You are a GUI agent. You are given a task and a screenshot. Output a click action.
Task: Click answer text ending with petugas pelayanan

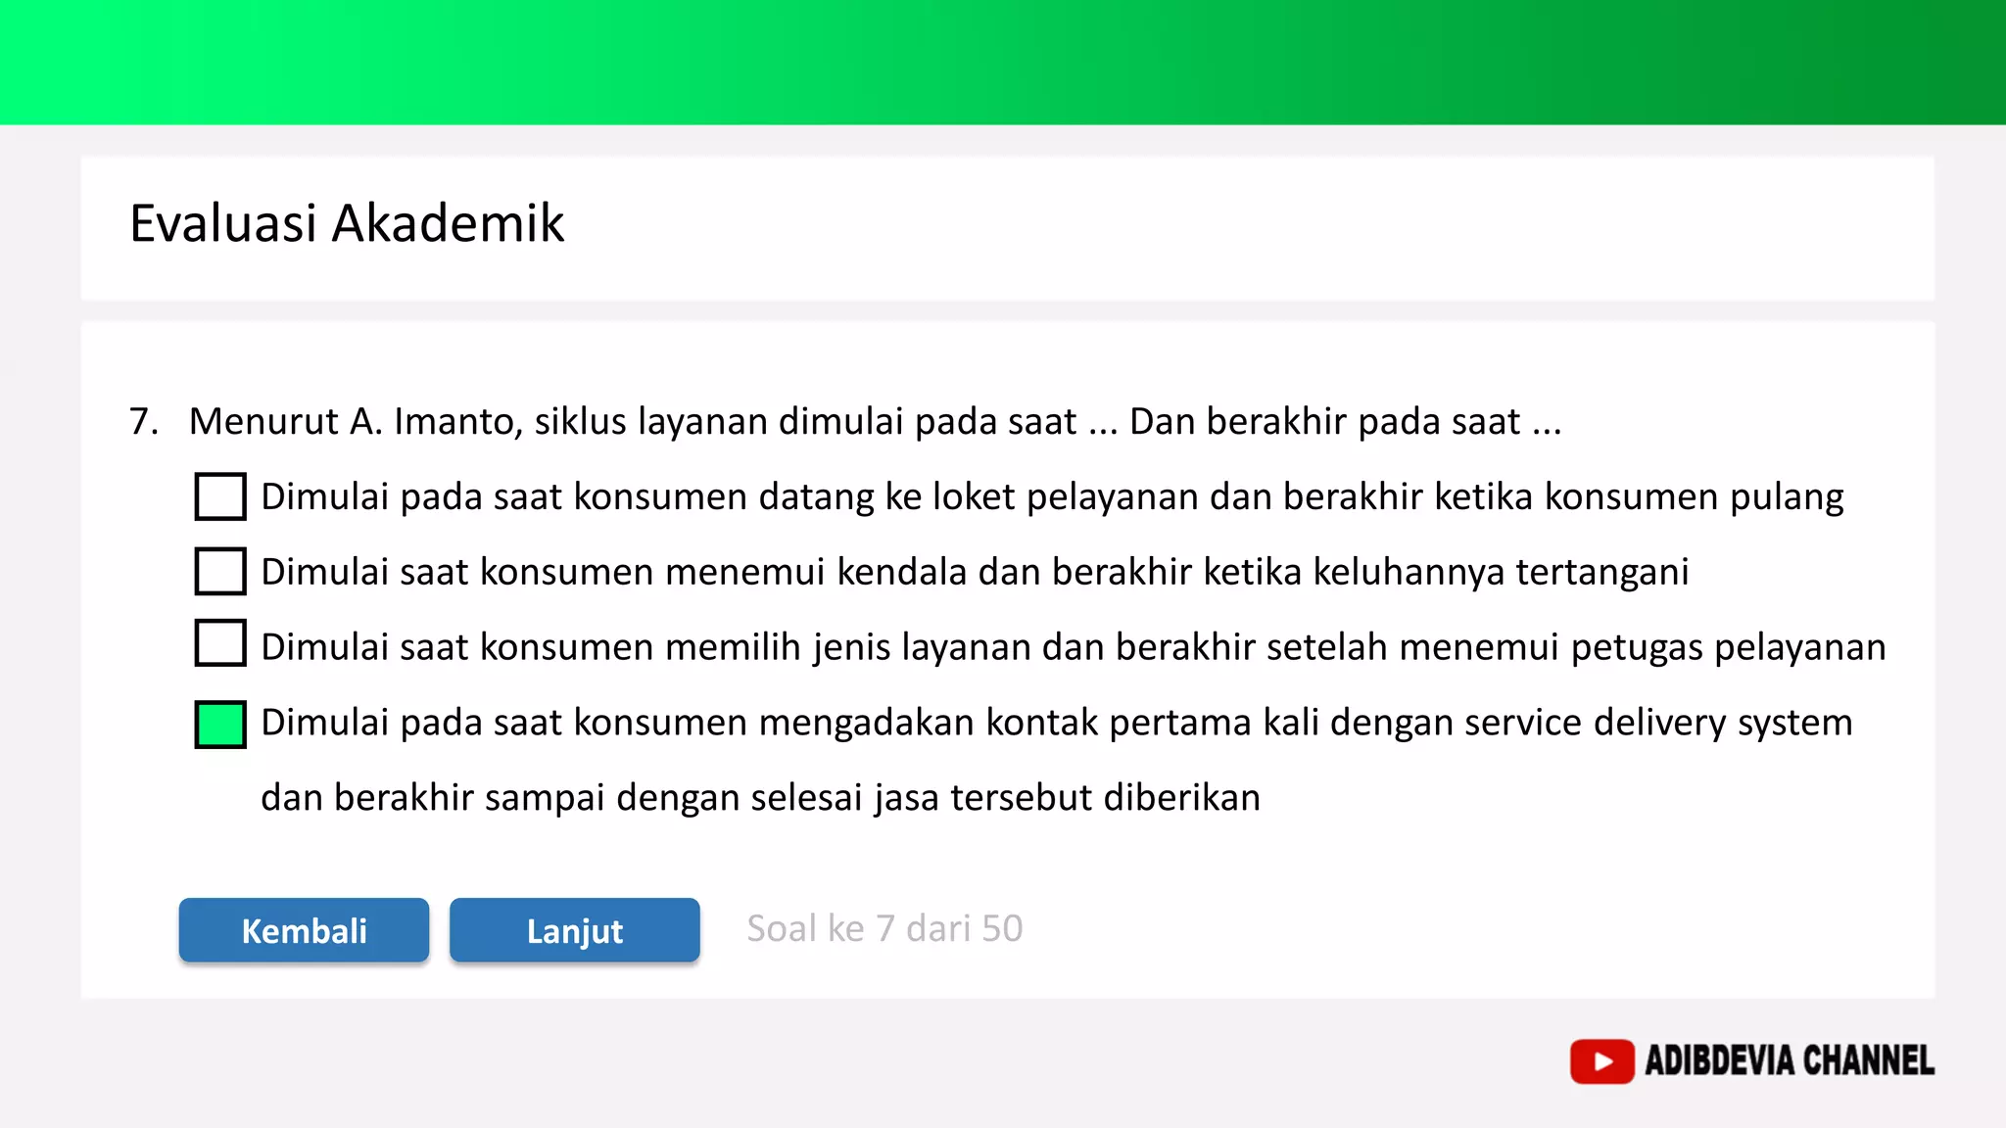[1073, 647]
